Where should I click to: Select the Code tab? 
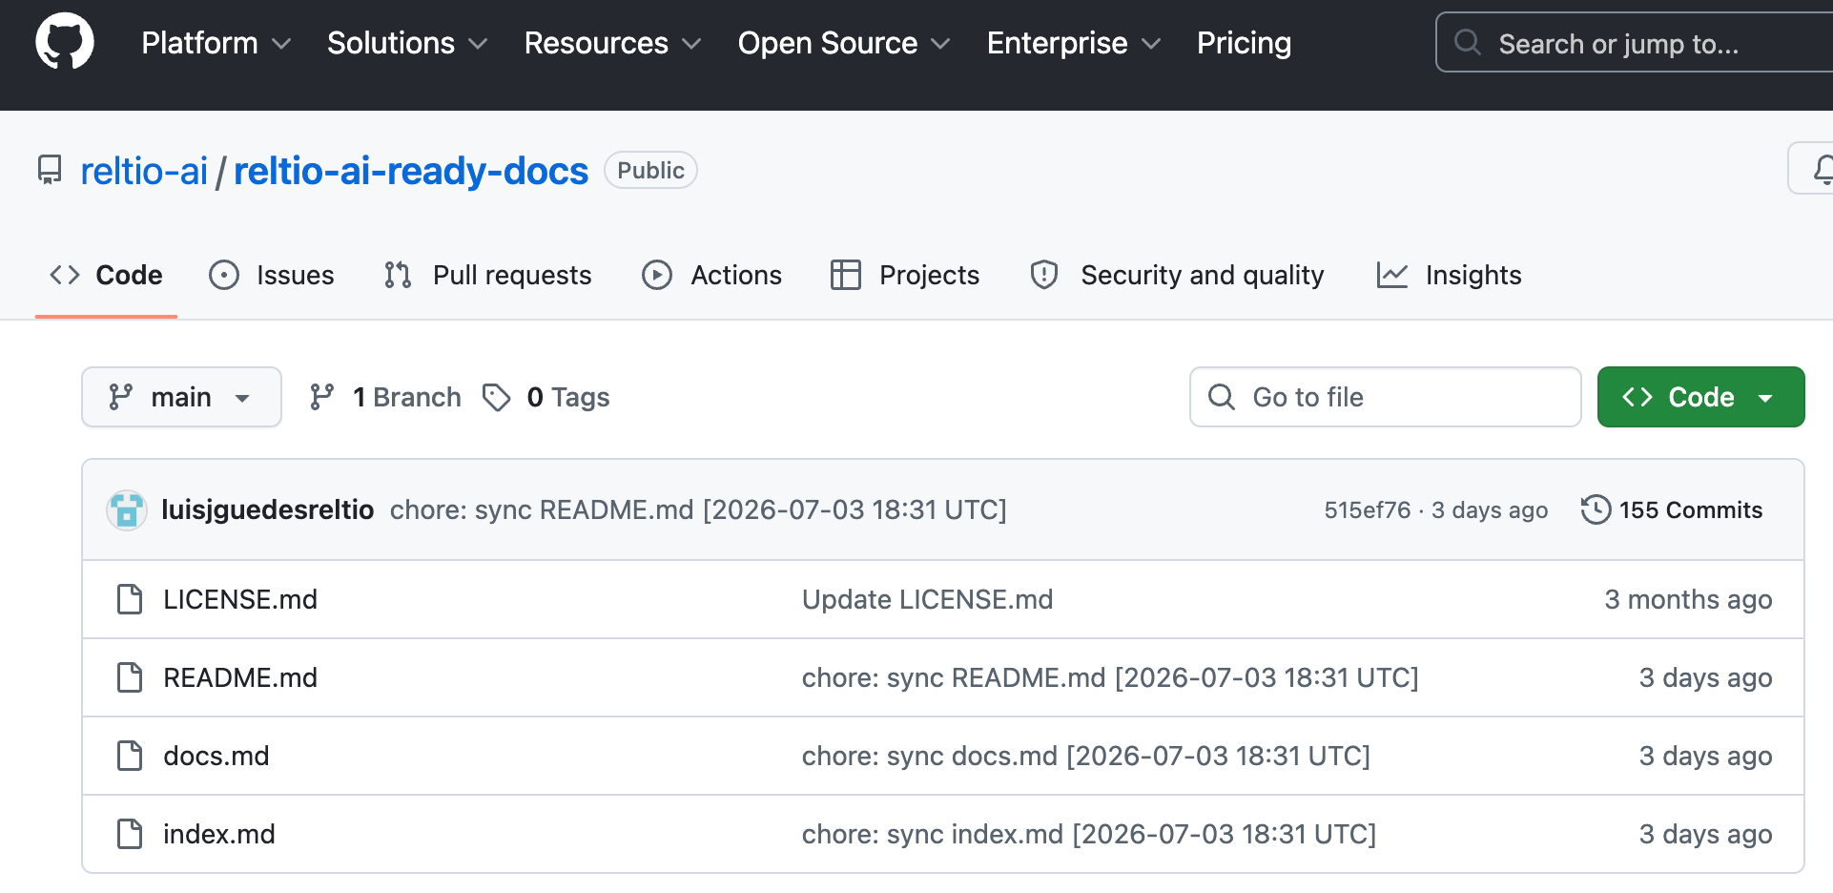[x=106, y=275]
